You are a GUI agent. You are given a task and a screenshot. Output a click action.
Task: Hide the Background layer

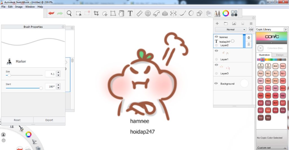pos(216,83)
